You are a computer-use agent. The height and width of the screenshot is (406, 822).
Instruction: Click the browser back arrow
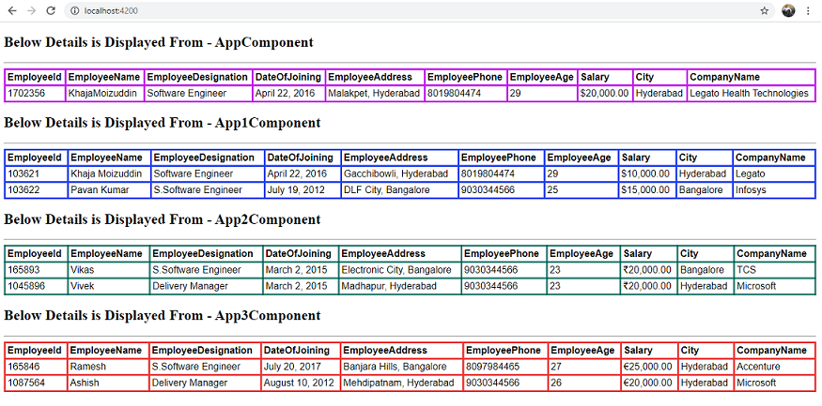point(12,10)
